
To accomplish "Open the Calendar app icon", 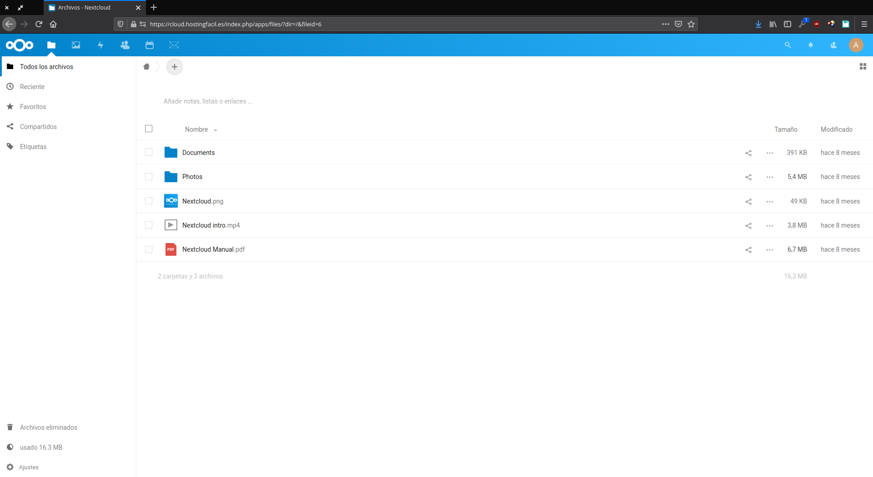I will 150,45.
